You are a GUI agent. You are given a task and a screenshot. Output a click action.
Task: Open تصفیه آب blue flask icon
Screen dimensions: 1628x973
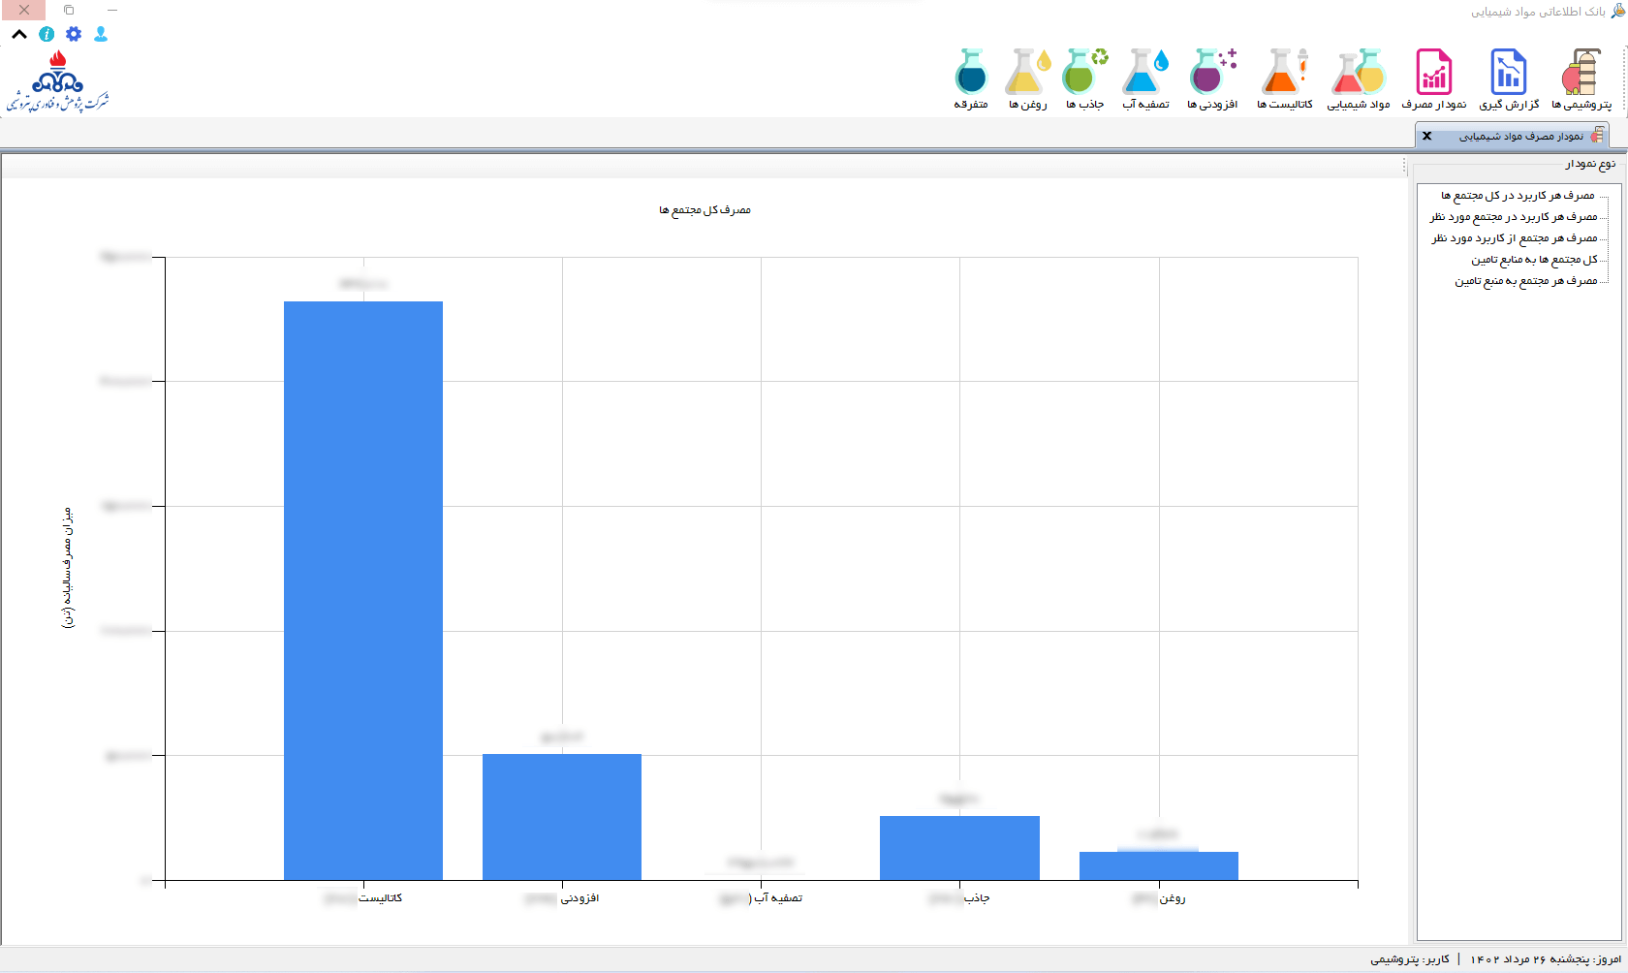[1145, 79]
